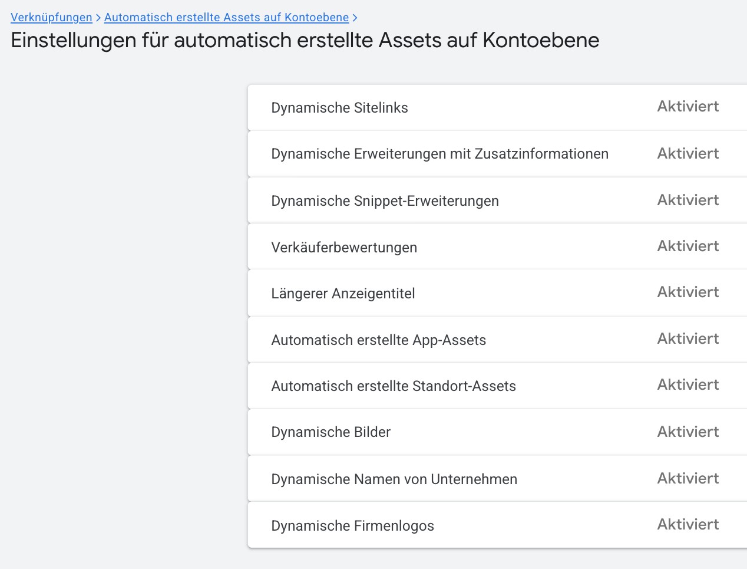
Task: Click Aktiviert beside Dynamische Bilder
Action: tap(687, 431)
